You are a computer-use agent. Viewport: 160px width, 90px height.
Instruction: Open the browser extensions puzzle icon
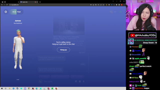[116, 5]
